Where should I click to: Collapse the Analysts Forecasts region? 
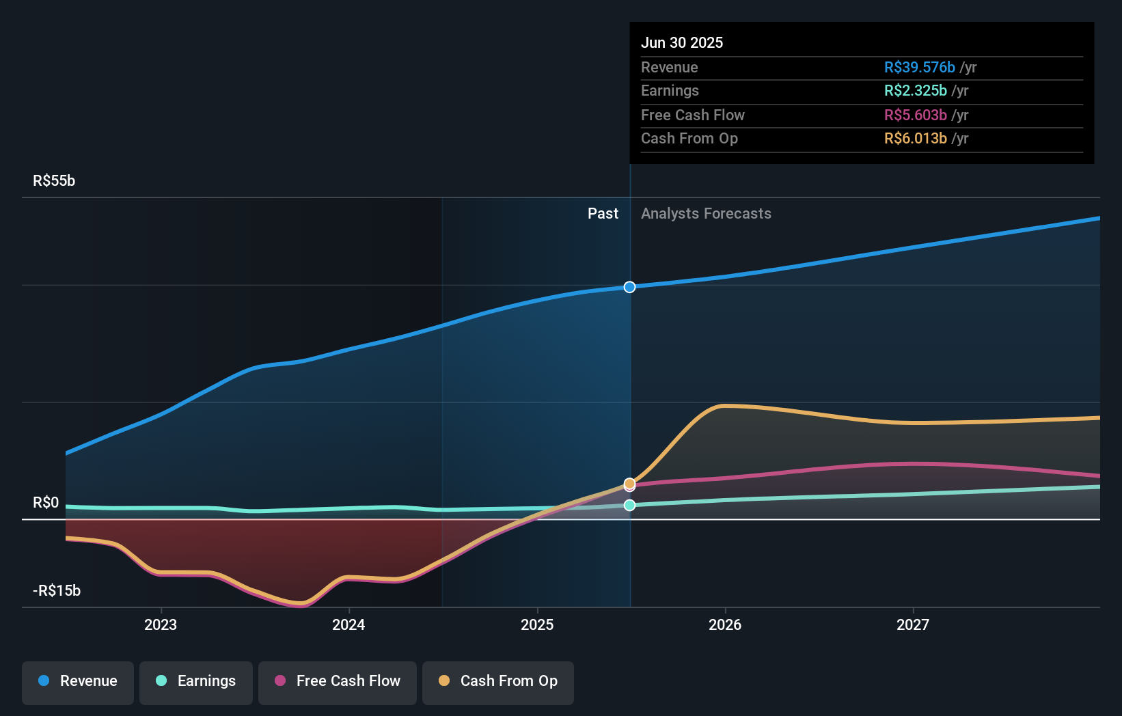[x=706, y=214]
